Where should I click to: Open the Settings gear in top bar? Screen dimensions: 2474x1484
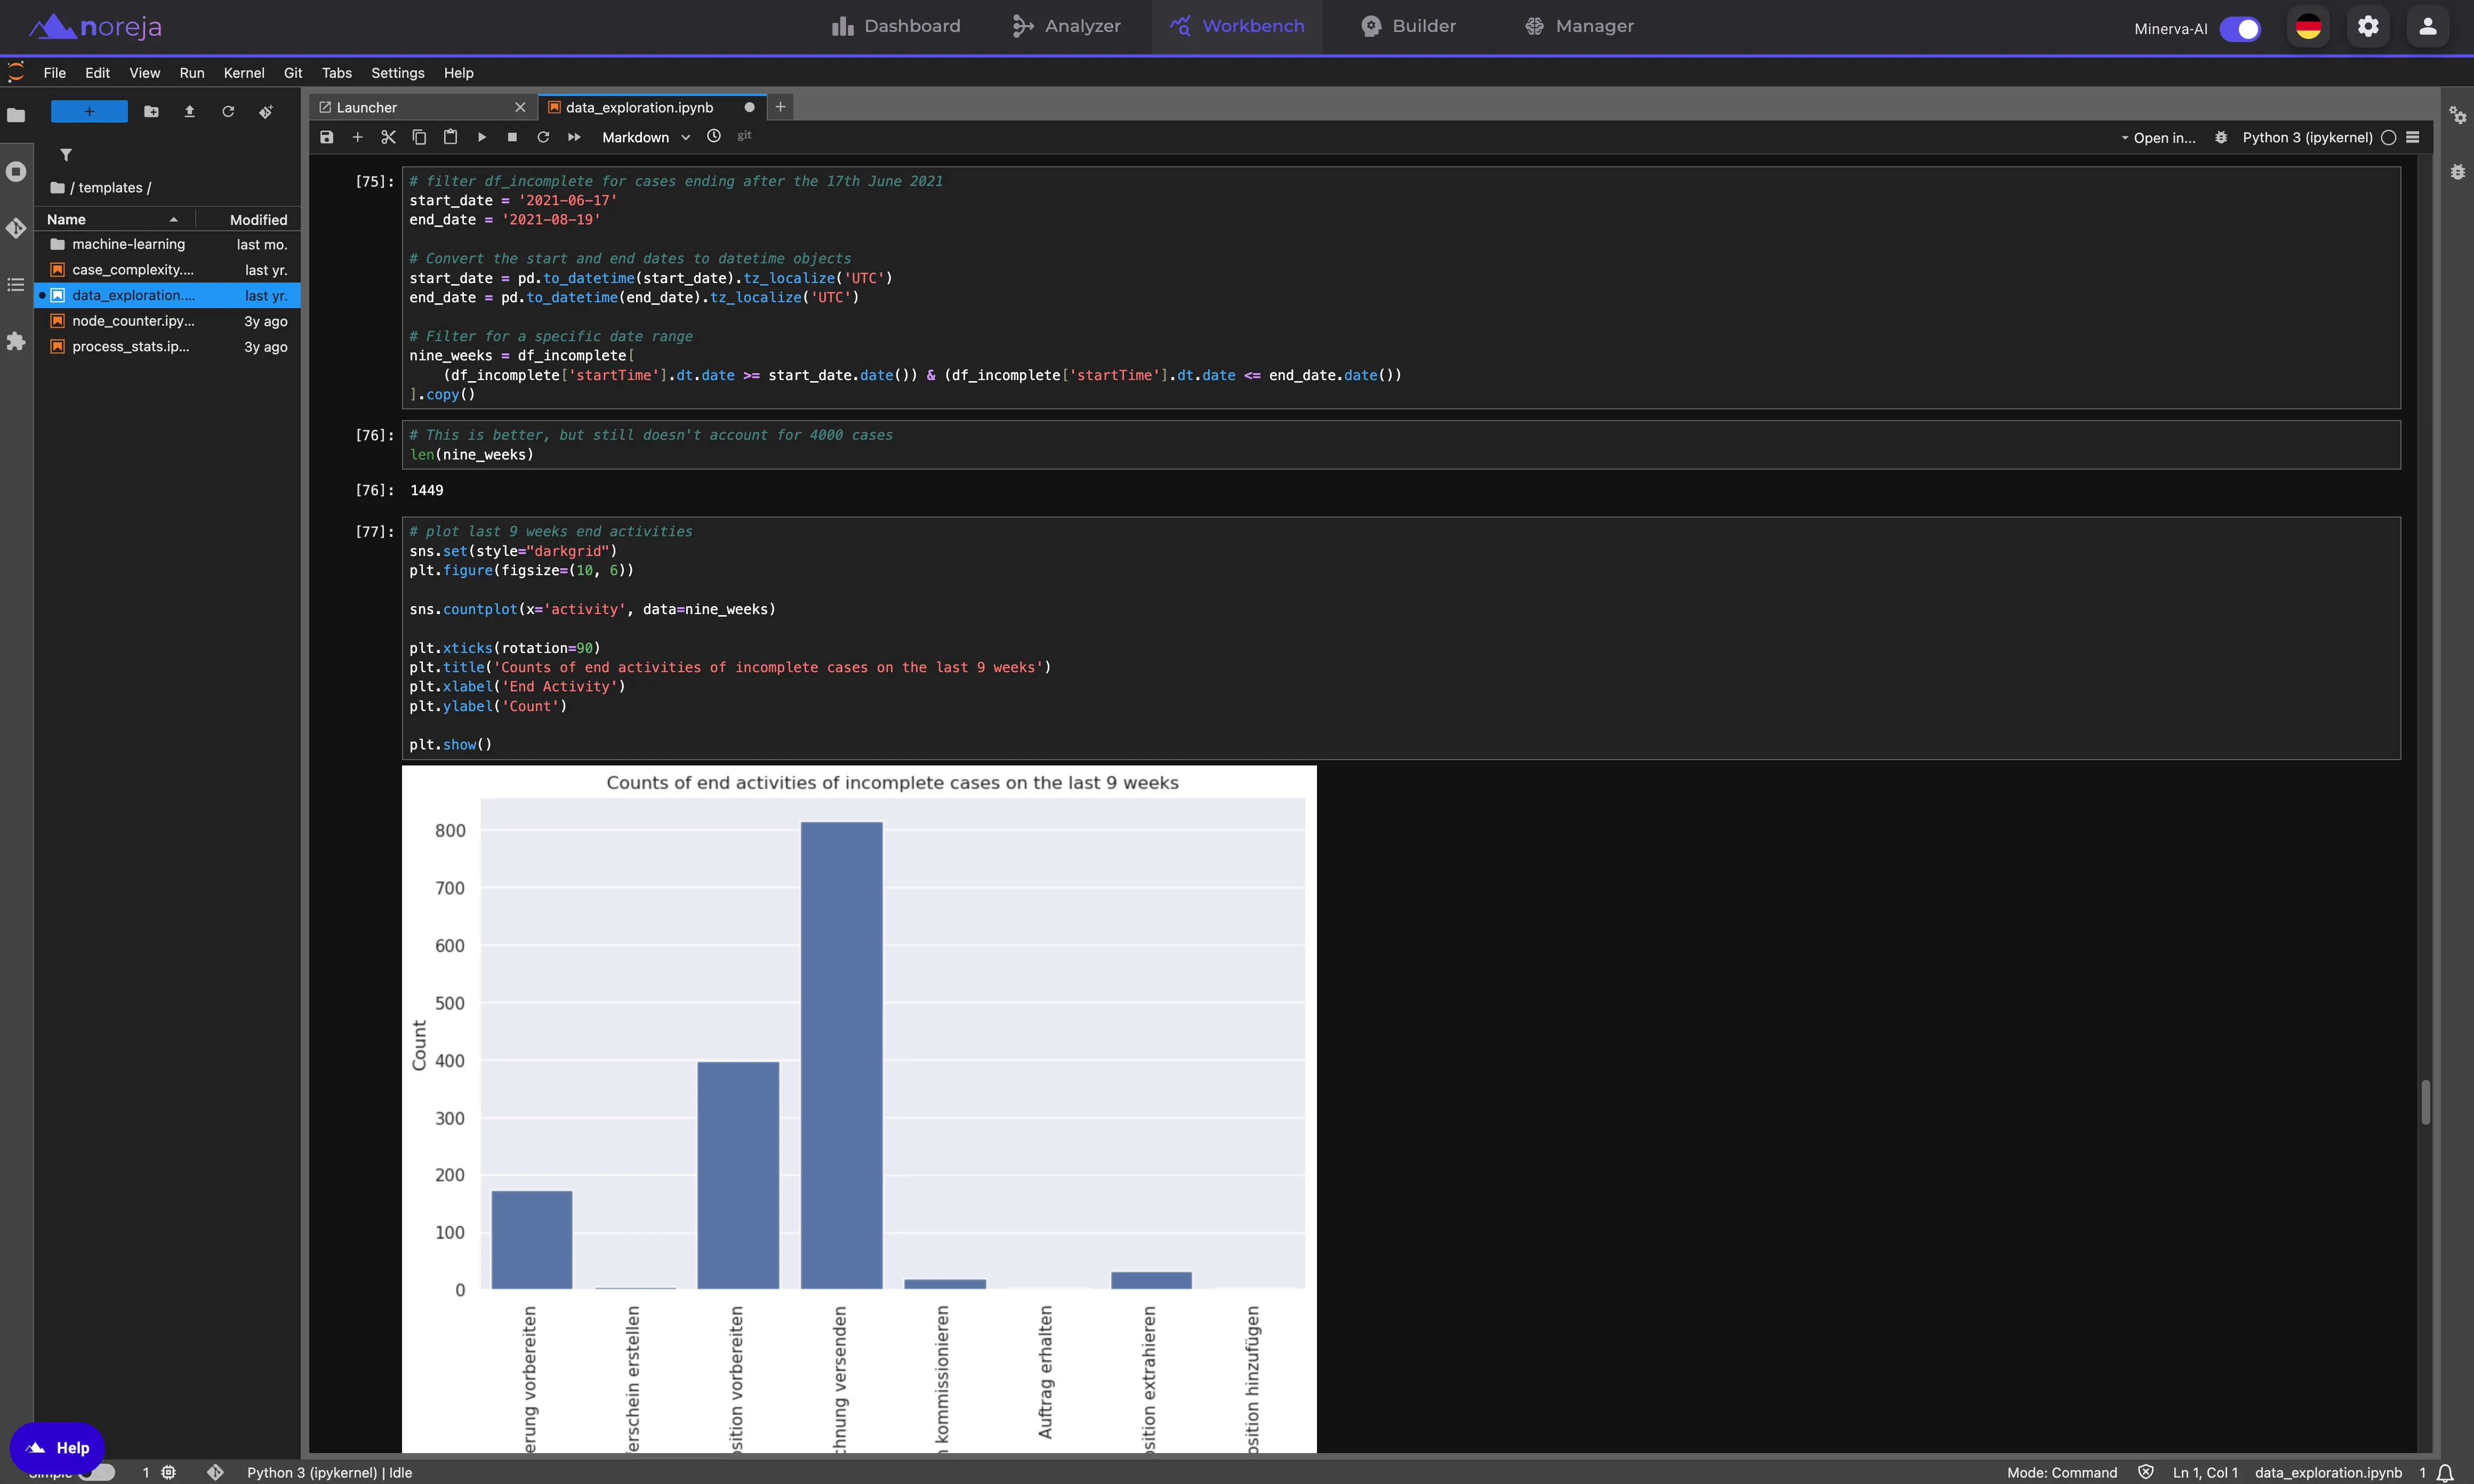(x=2368, y=27)
